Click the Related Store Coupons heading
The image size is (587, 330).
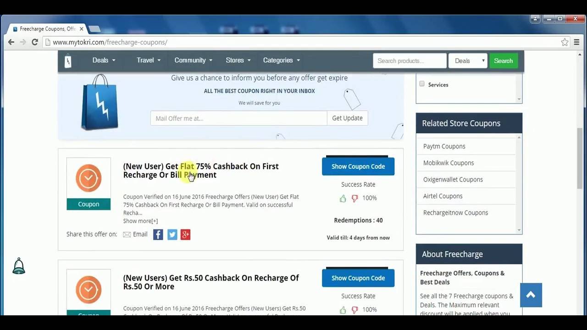point(461,123)
